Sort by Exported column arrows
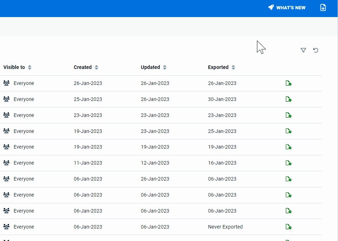 [233, 67]
